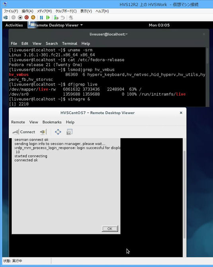The width and height of the screenshot is (213, 267).
Task: Click the disconnect plug icon in Remote Desktop Viewer
Action: [42, 132]
